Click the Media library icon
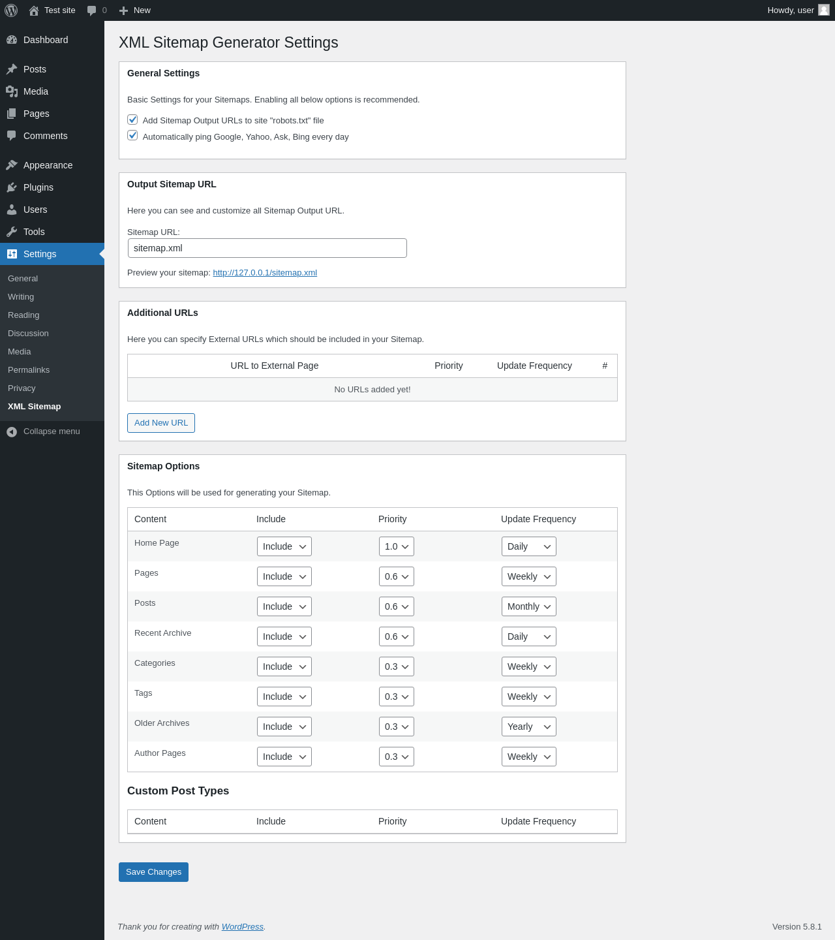The image size is (835, 940). tap(12, 91)
